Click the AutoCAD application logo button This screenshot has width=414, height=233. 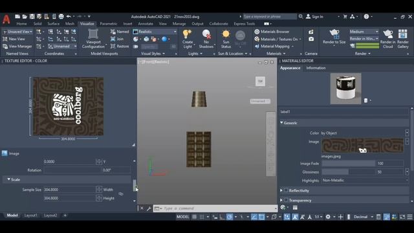6,19
